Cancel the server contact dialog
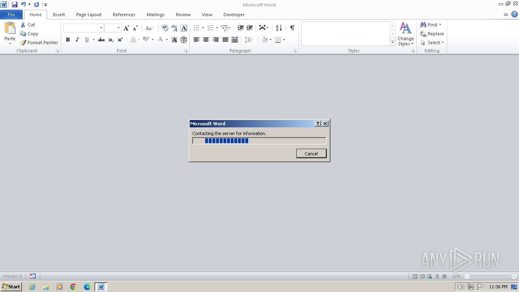Viewport: 519px width, 292px height. pos(311,153)
